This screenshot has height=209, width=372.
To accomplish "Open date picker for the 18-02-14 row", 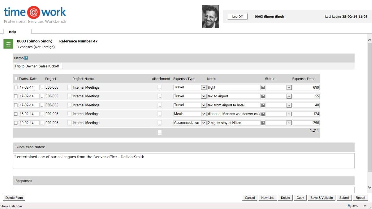I will 42,114.
